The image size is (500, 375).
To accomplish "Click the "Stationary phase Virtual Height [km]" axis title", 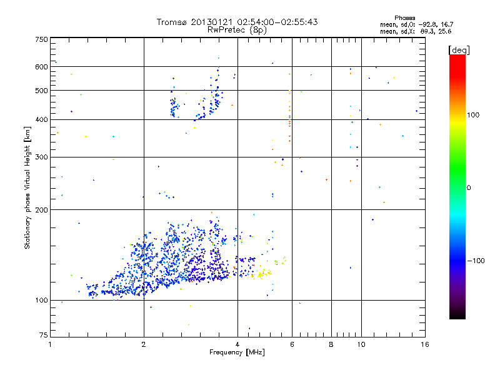I will click(x=27, y=187).
